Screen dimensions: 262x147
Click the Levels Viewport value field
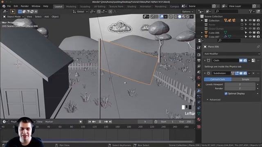(x=240, y=85)
